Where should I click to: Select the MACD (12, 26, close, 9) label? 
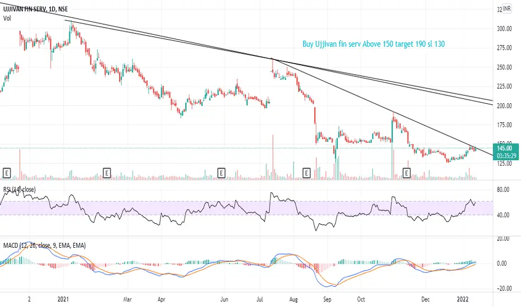click(45, 246)
